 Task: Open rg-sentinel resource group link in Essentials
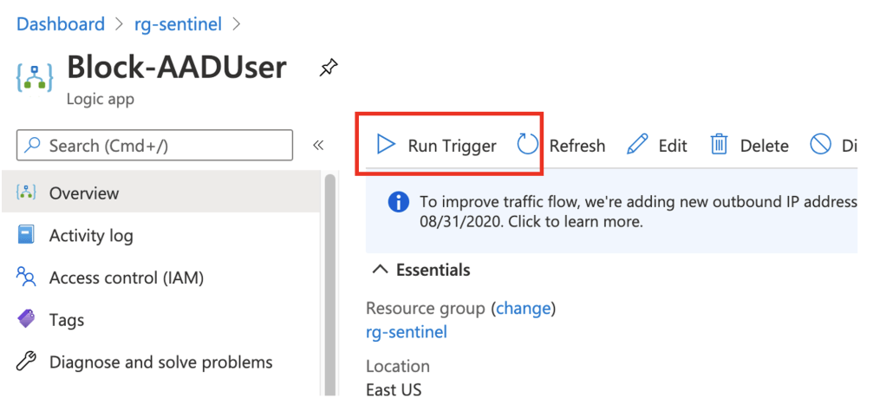(407, 332)
